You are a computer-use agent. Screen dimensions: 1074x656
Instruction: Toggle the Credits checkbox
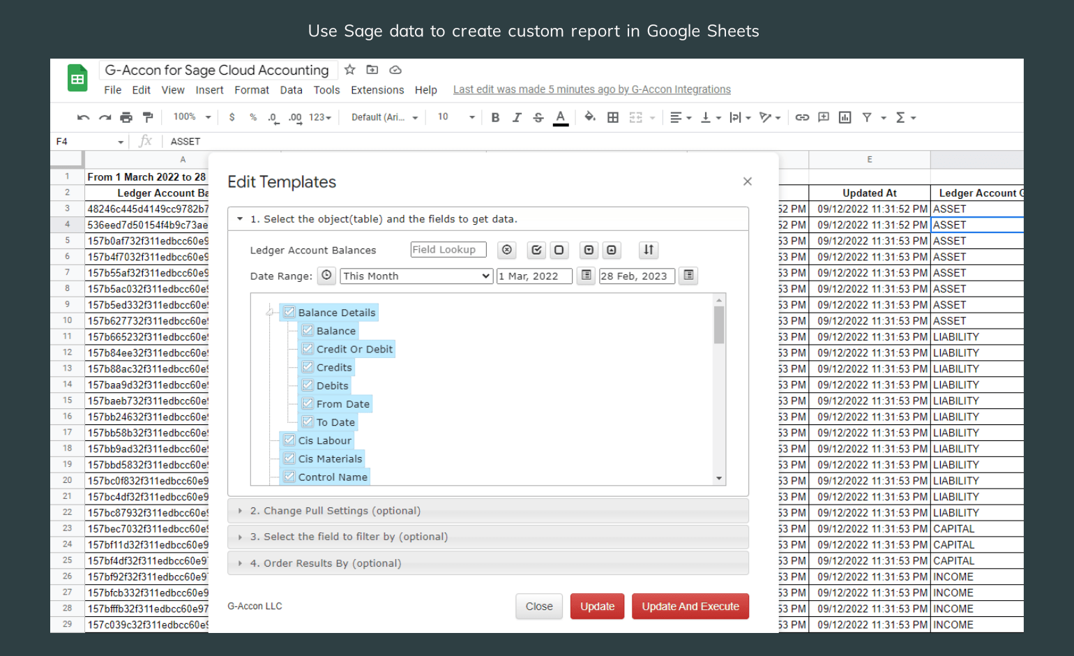point(308,366)
